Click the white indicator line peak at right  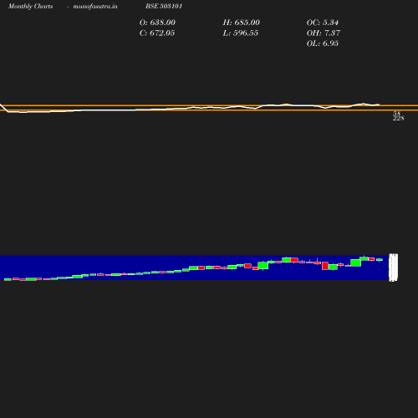(363, 104)
